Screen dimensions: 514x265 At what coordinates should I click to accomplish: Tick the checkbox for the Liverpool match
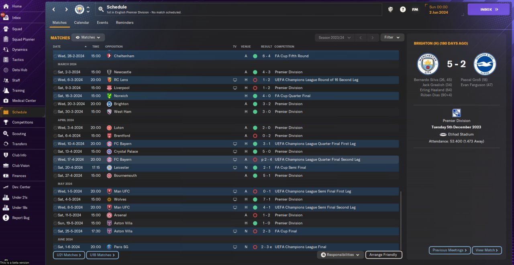click(55, 88)
